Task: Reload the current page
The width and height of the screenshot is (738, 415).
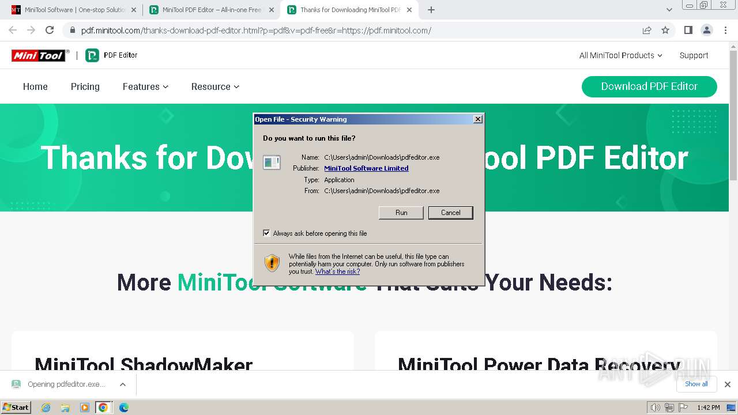Action: click(x=50, y=31)
